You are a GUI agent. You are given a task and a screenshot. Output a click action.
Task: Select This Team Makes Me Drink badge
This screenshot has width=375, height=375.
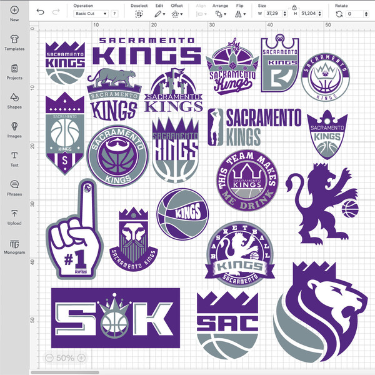(x=247, y=181)
